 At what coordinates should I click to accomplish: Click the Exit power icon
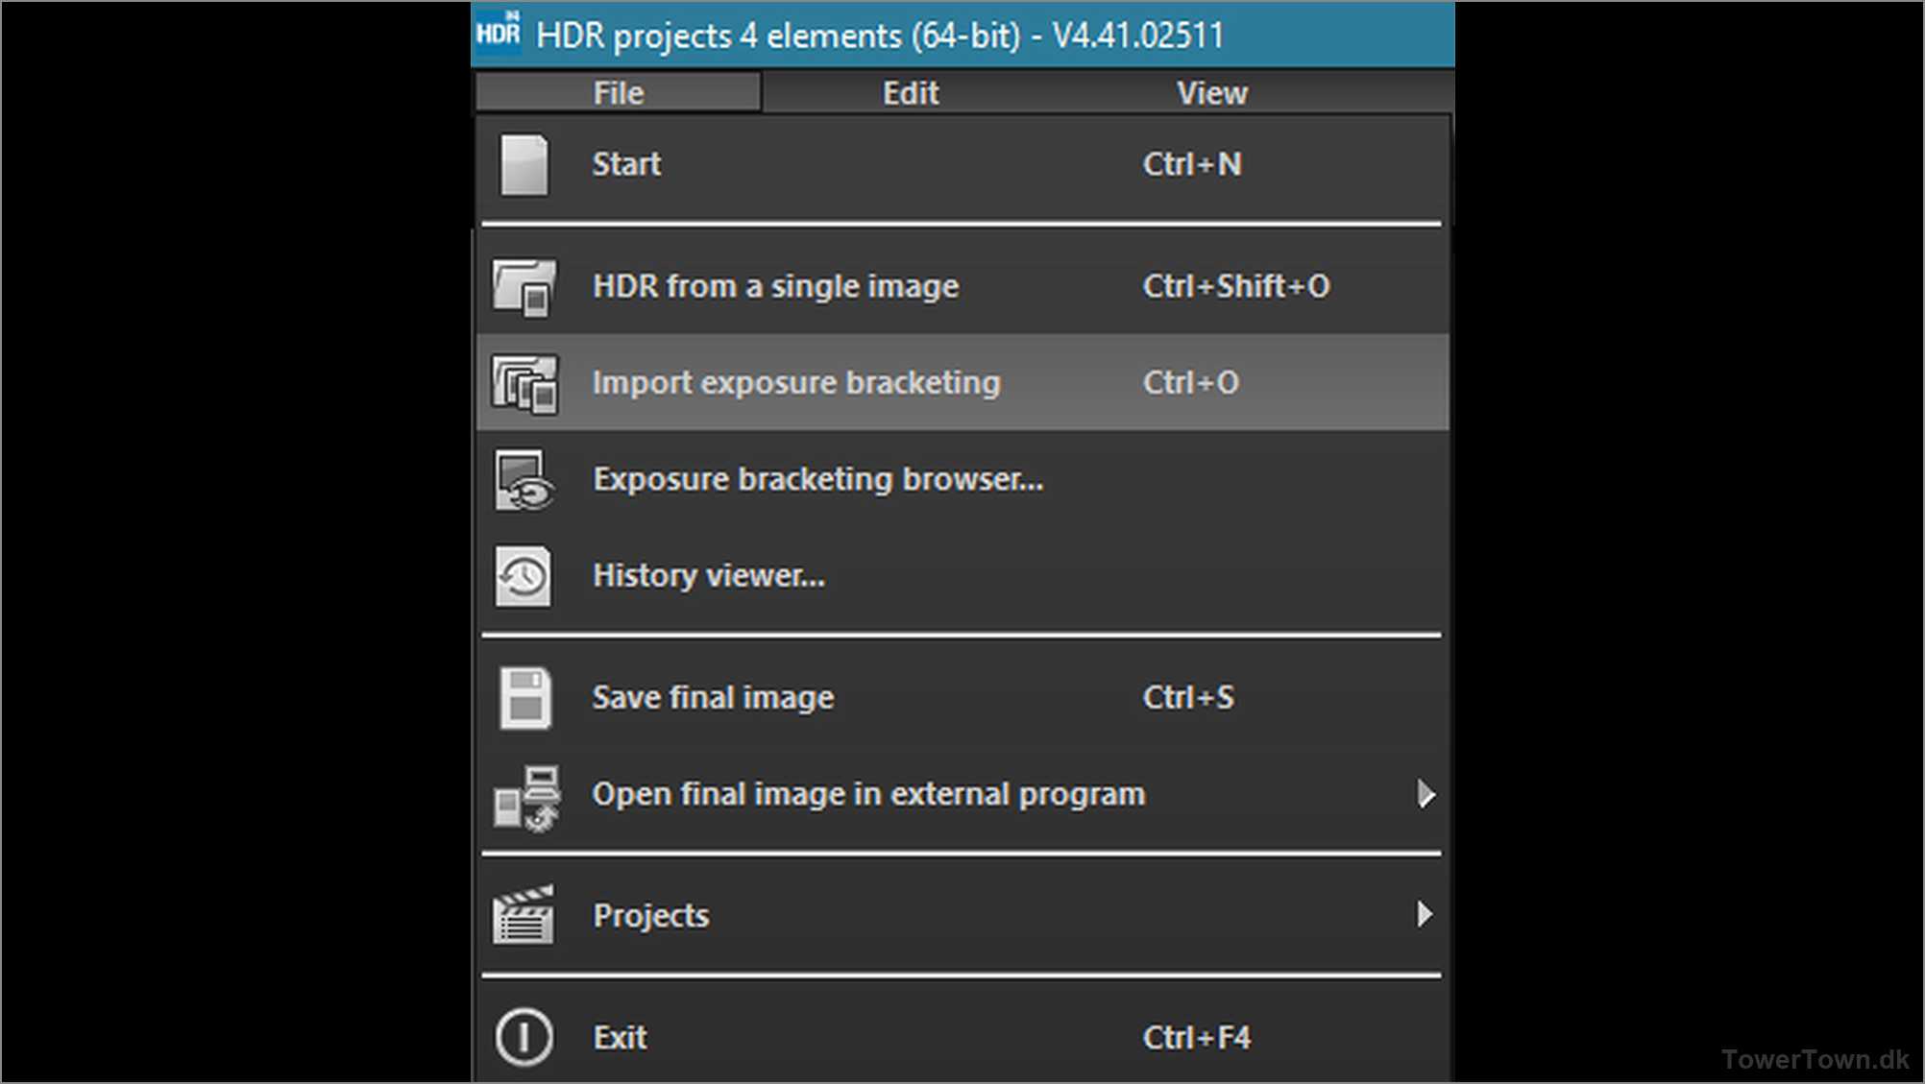click(524, 1038)
